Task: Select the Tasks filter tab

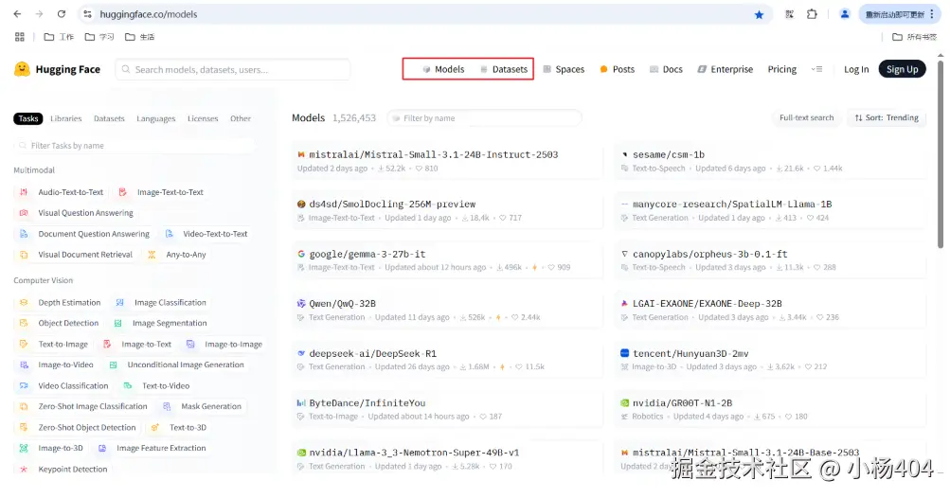Action: point(27,118)
